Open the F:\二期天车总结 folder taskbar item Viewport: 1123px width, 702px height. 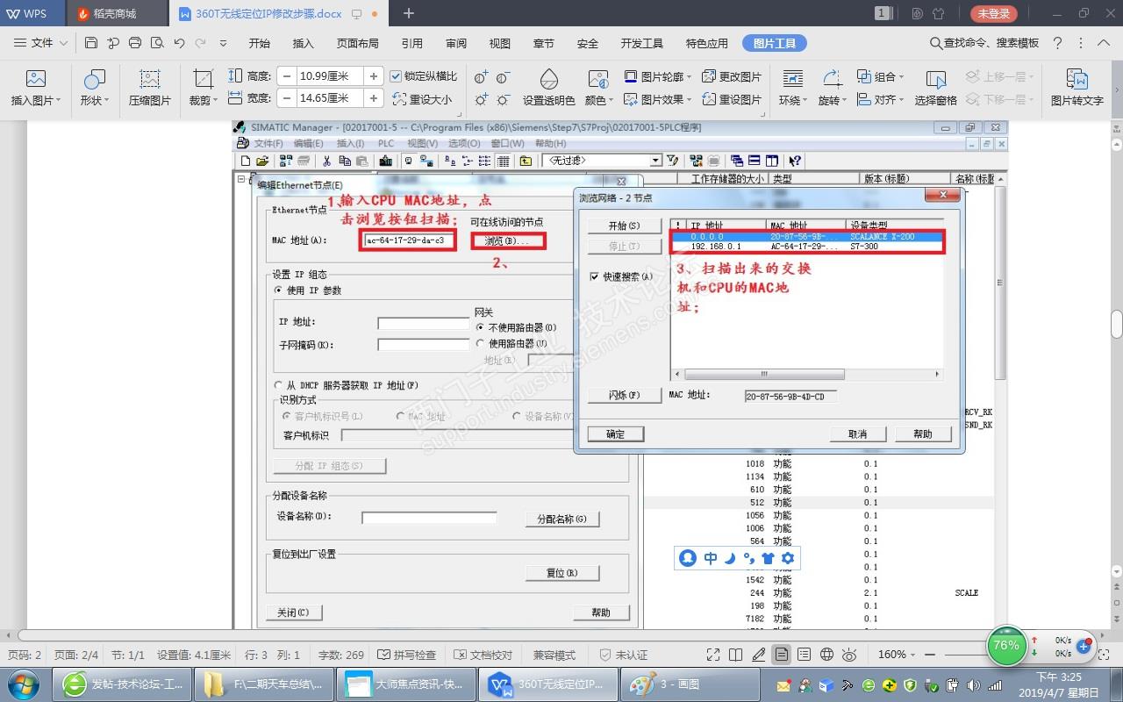click(263, 684)
